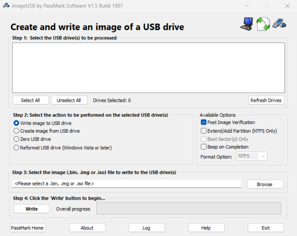Click the USB flash drive icon
Image resolution: width=297 pixels, height=236 pixels.
tap(279, 23)
